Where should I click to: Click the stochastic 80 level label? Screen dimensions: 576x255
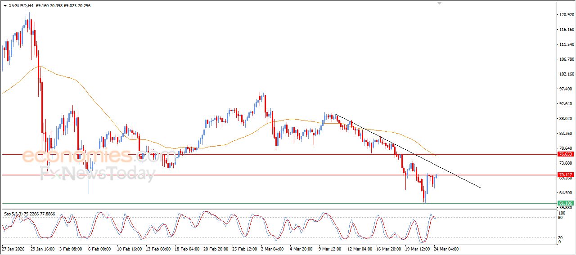pyautogui.click(x=560, y=218)
